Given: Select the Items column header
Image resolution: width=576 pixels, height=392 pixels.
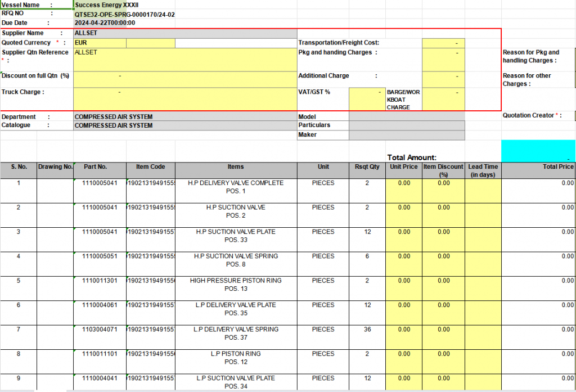Looking at the screenshot, I should (236, 167).
